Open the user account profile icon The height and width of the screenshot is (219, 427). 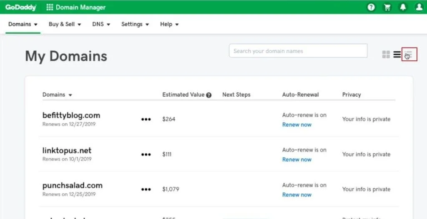click(x=419, y=7)
